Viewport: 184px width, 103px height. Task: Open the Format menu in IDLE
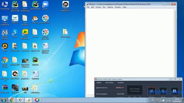point(98,7)
